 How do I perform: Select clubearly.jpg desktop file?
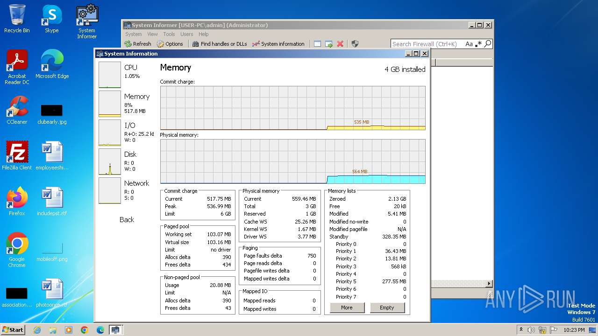(52, 114)
